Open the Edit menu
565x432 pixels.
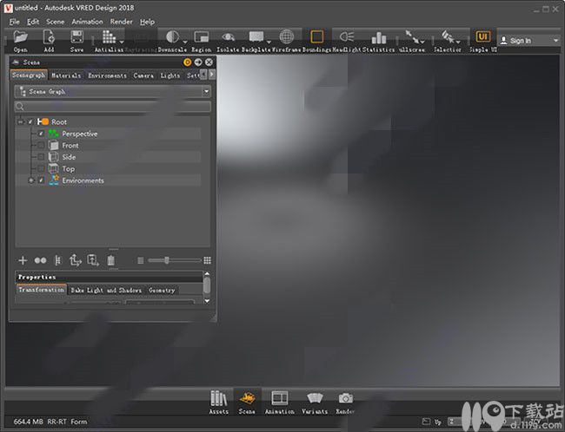tap(33, 22)
